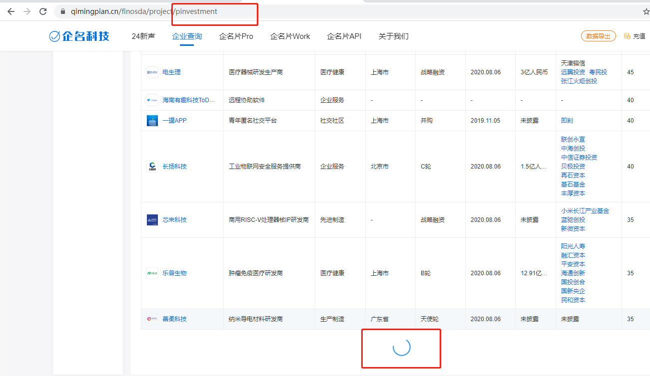
Task: Reload the page with refresh icon
Action: [x=43, y=11]
